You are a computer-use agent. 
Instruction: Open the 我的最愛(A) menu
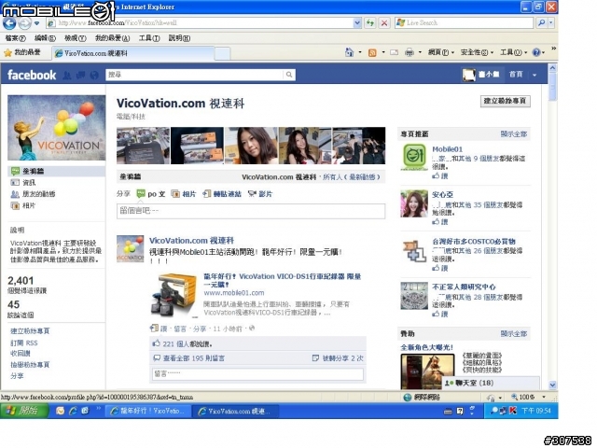[112, 38]
